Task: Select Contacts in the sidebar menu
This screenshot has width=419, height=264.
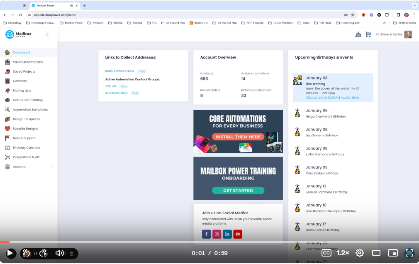Action: pyautogui.click(x=19, y=81)
